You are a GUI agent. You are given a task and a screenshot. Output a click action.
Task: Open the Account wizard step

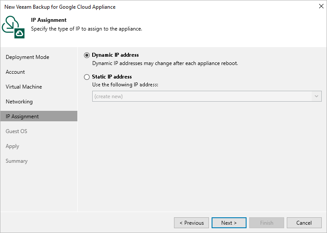tap(15, 72)
